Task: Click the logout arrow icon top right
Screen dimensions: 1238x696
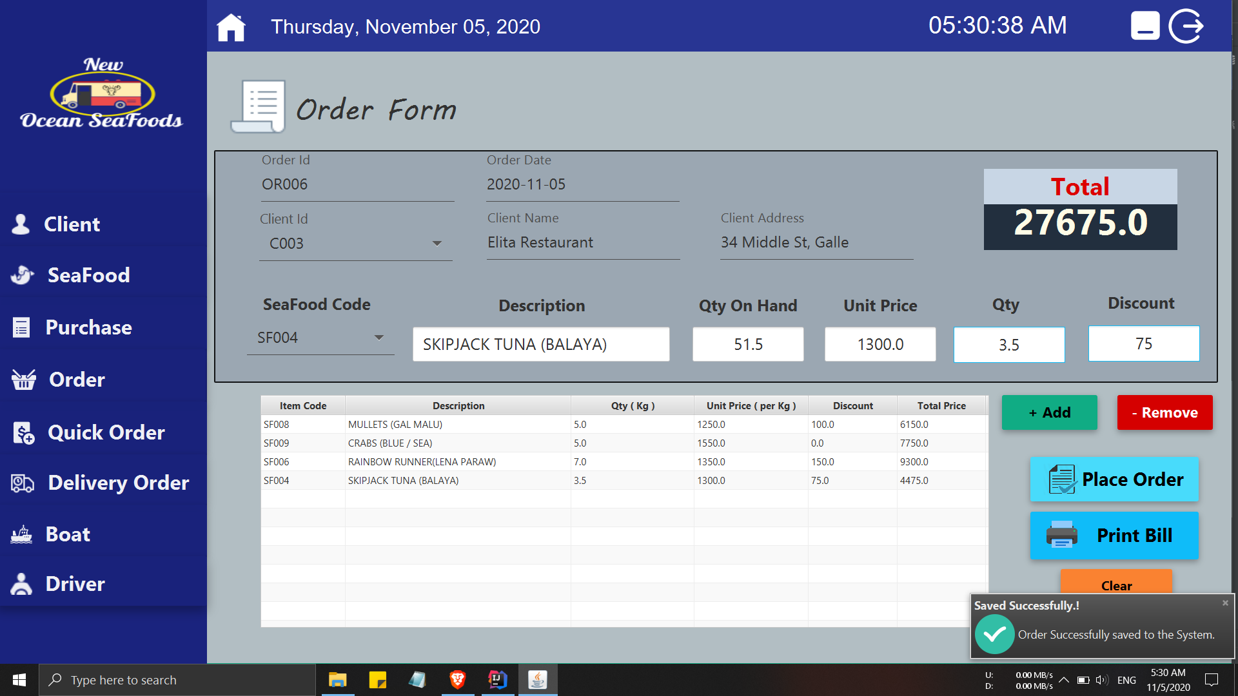Action: click(1186, 26)
